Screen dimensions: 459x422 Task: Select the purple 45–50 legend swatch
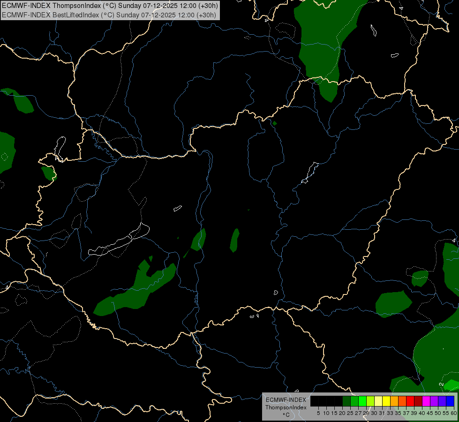pos(434,401)
